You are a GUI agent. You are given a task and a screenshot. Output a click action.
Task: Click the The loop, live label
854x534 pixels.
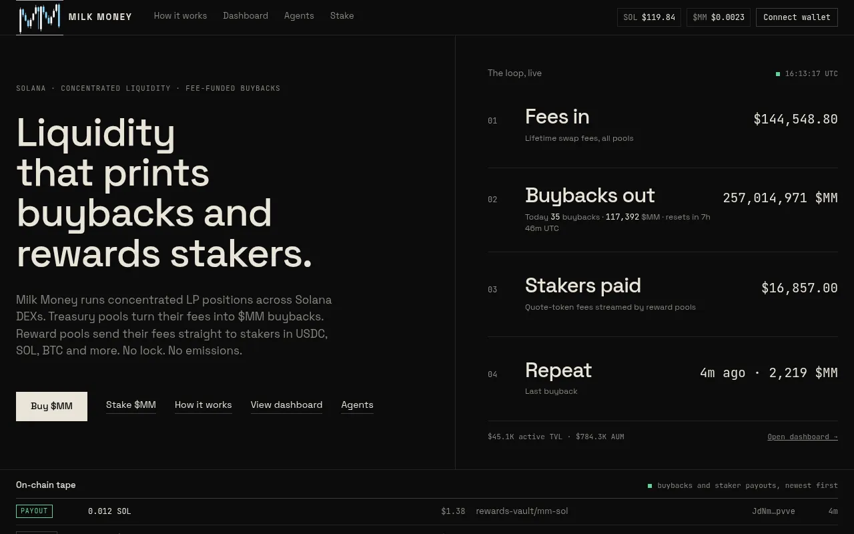(514, 73)
